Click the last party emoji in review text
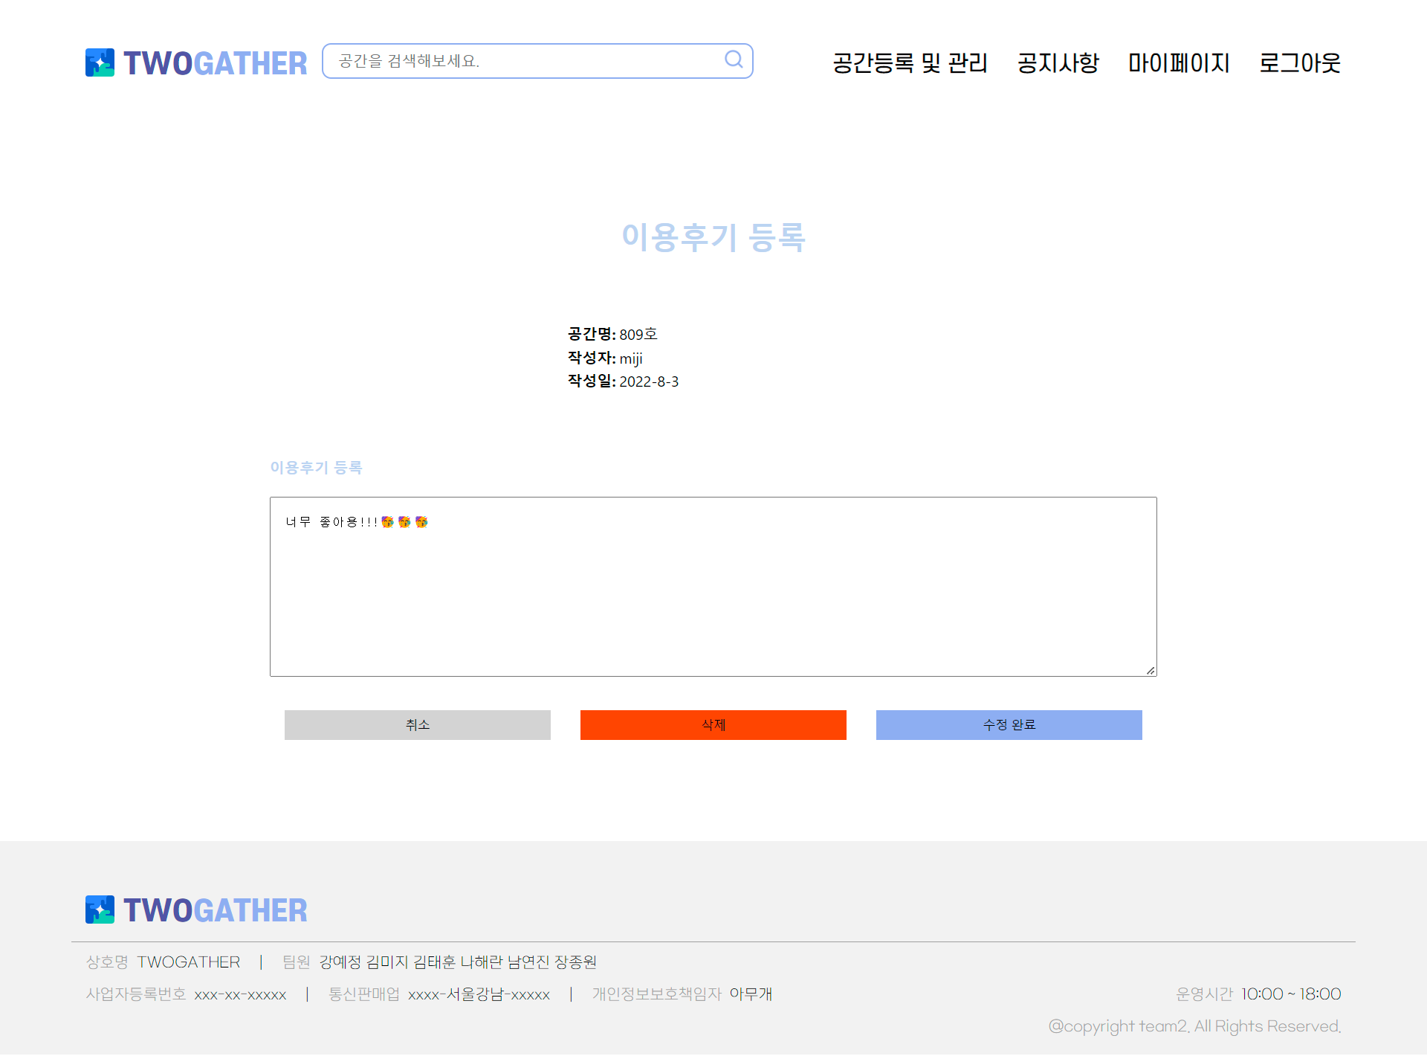The width and height of the screenshot is (1427, 1056). (421, 522)
